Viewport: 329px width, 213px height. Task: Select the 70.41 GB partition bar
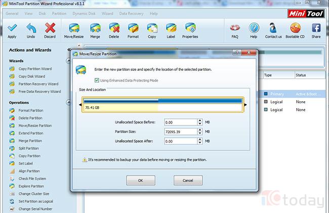[x=162, y=105]
